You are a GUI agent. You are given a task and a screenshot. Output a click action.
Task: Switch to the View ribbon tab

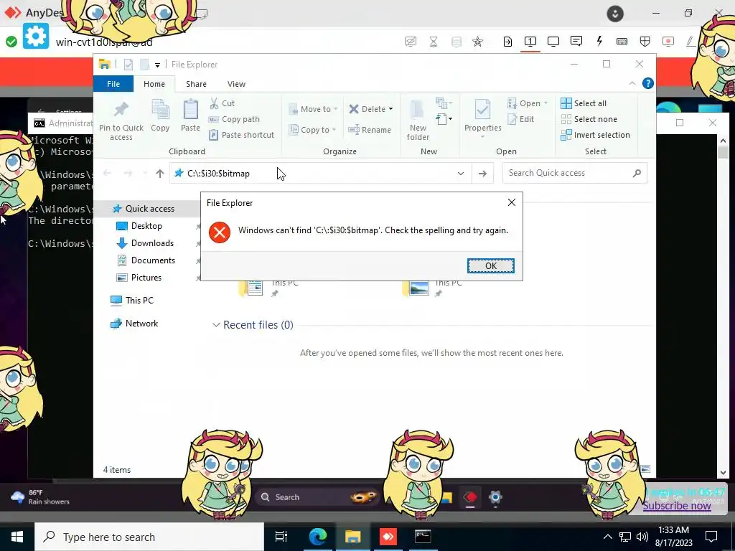(236, 84)
